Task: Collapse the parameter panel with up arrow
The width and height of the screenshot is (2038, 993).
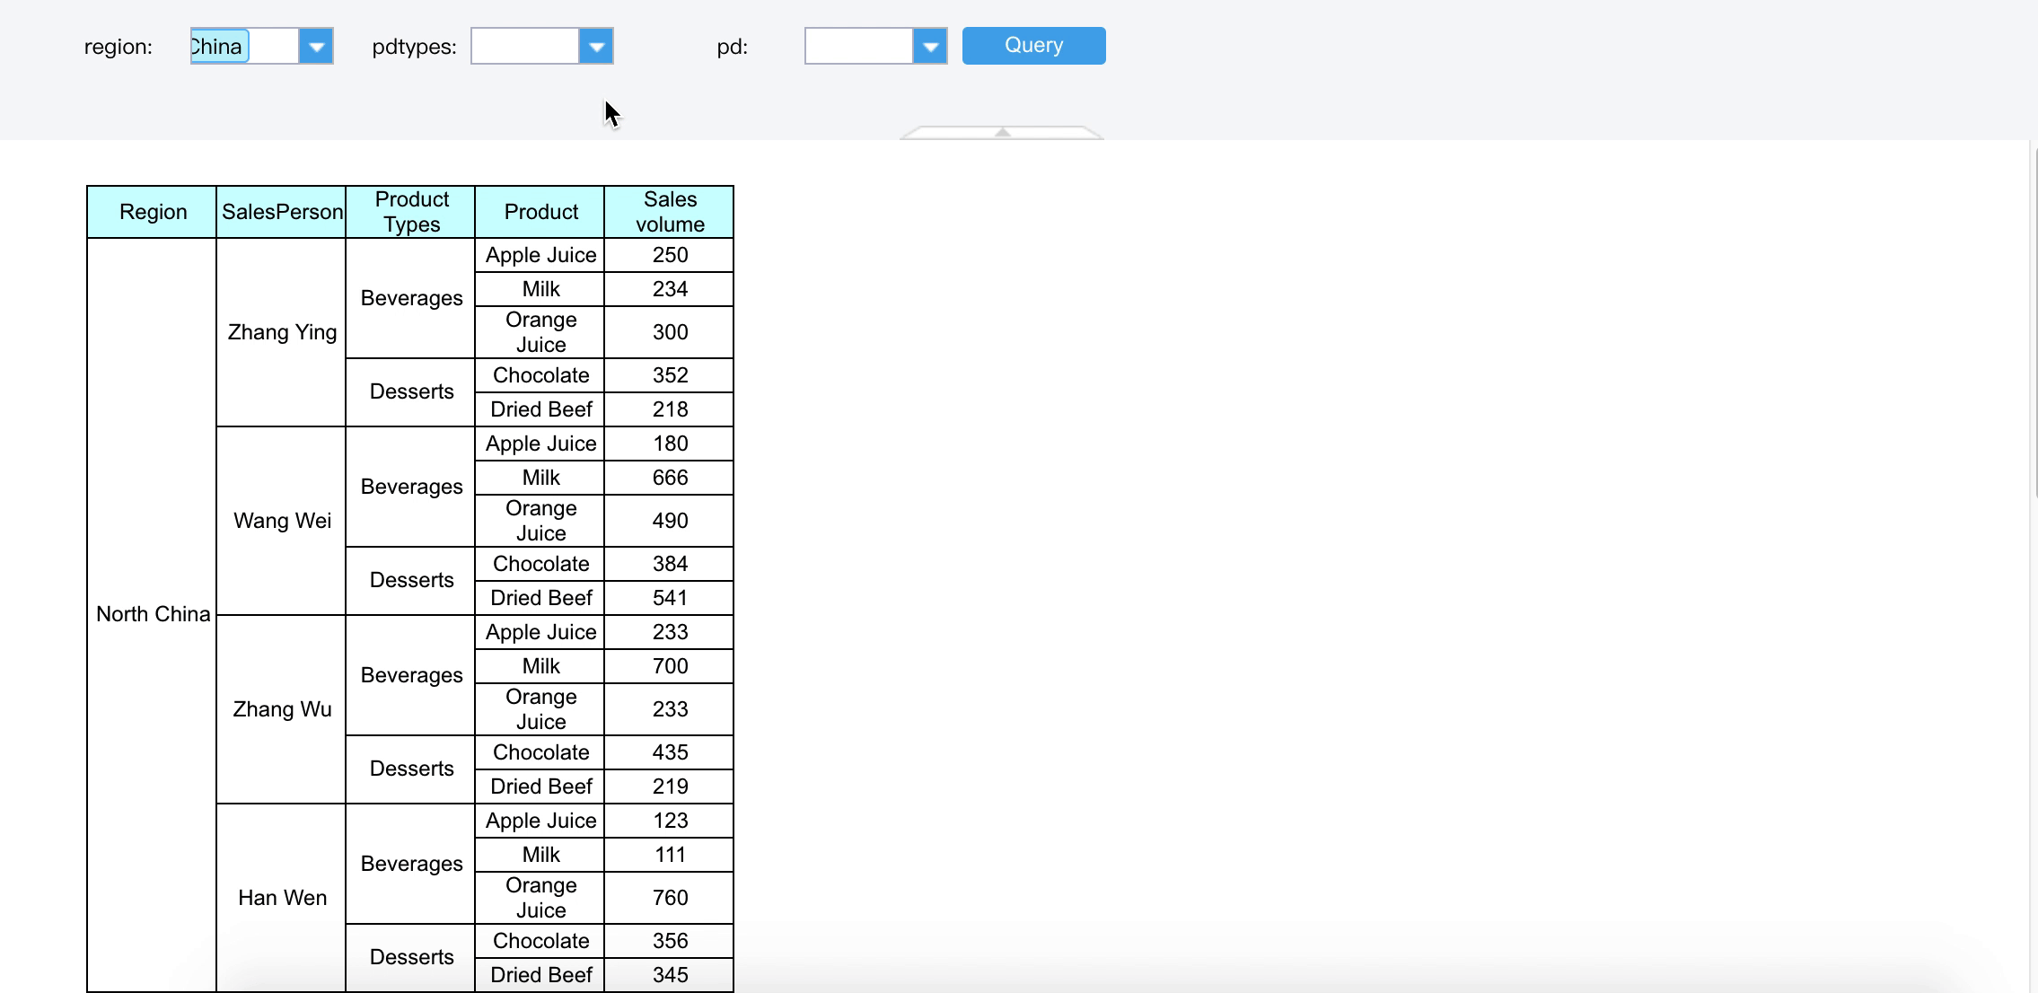Action: (1002, 133)
